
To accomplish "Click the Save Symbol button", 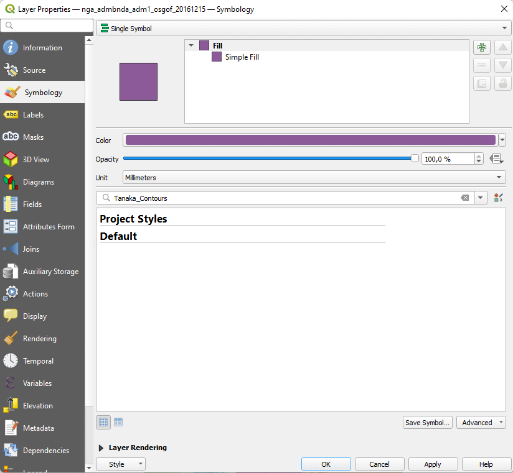I will [427, 423].
